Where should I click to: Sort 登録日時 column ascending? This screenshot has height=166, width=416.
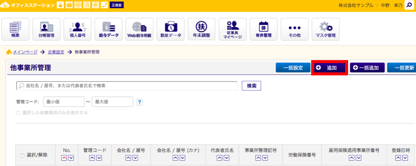(x=398, y=158)
